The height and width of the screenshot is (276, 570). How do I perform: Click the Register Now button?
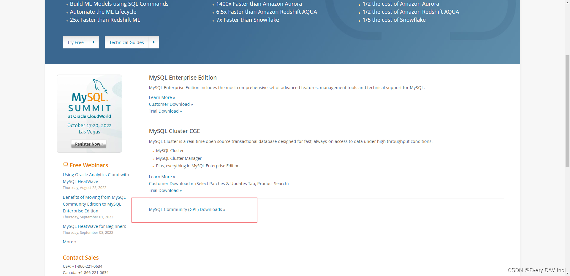(89, 144)
